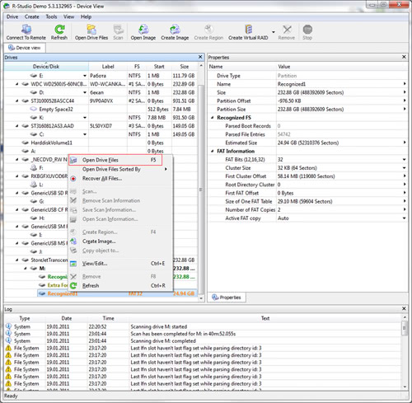Open the dropdown arrow on the E: drive row
The height and width of the screenshot is (403, 412).
point(85,76)
